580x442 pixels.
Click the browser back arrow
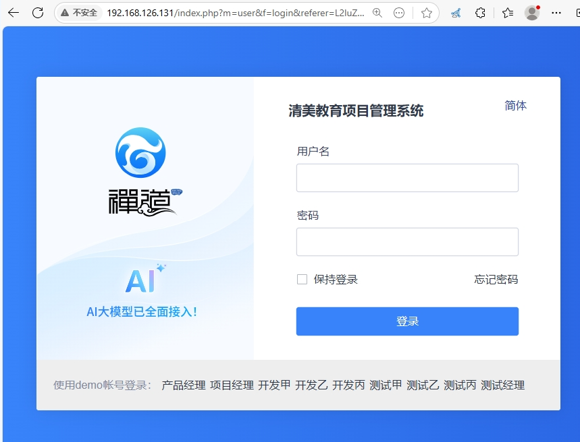click(14, 13)
